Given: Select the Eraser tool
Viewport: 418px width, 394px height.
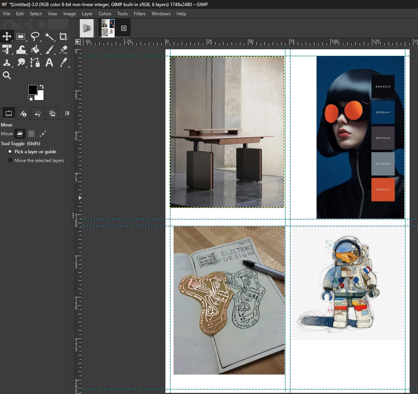Looking at the screenshot, I should coord(63,50).
